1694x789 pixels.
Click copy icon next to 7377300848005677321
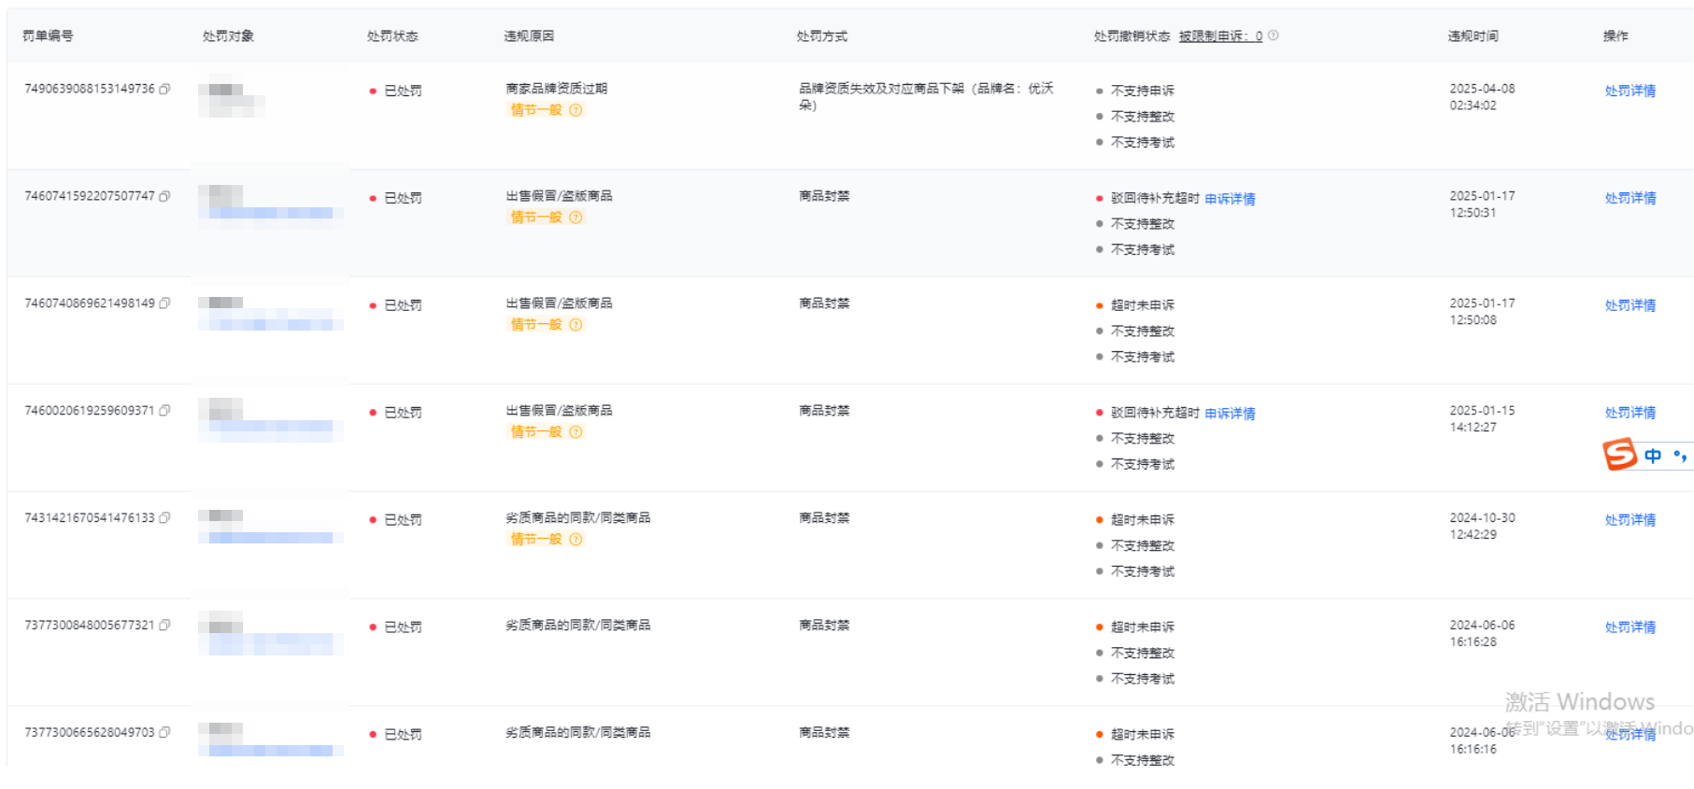click(x=164, y=626)
